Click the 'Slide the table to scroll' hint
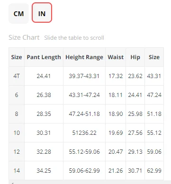The height and width of the screenshot is (184, 171). [74, 38]
